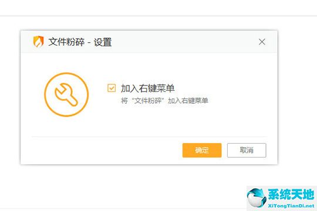
Task: Click the description 将"文件粉碎"加入右键菜单
Action: click(x=164, y=101)
